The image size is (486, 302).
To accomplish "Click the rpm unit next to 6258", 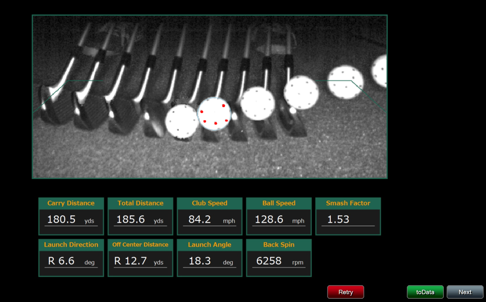I will pyautogui.click(x=298, y=262).
